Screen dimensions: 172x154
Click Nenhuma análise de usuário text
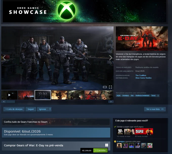[x=147, y=67]
